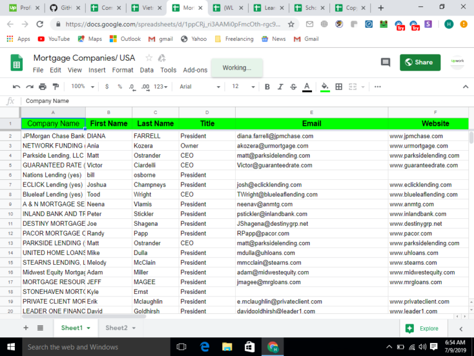Open the Insert menu
Viewport: 474px width, 356px height.
[97, 70]
